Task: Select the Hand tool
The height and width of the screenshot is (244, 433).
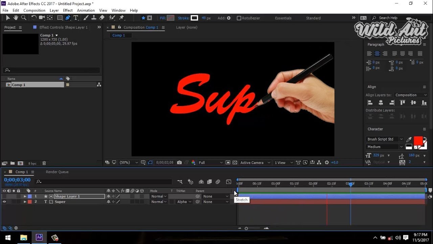Action: (x=16, y=18)
